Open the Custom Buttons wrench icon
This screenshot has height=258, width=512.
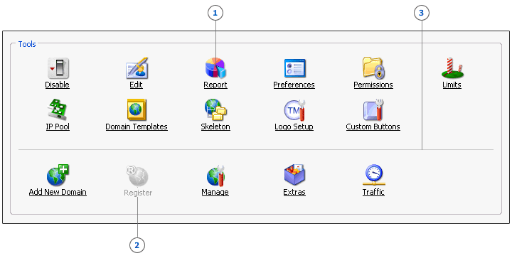tap(373, 110)
